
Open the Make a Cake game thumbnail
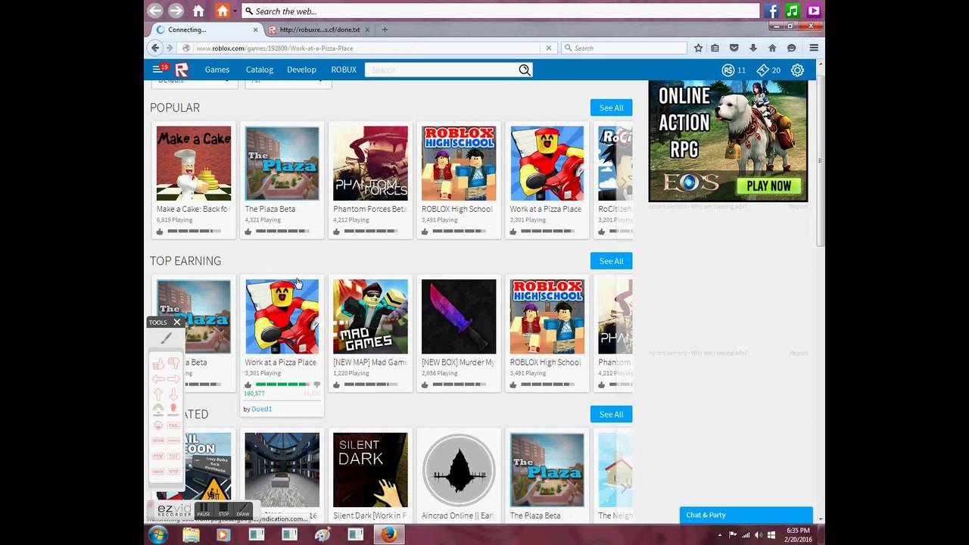tap(194, 163)
